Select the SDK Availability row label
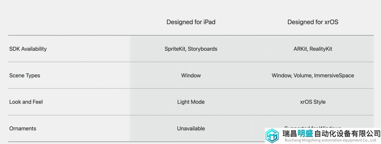 28,49
